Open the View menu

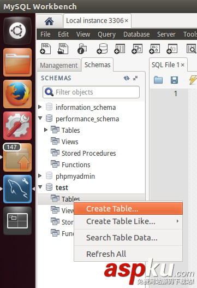(x=83, y=34)
